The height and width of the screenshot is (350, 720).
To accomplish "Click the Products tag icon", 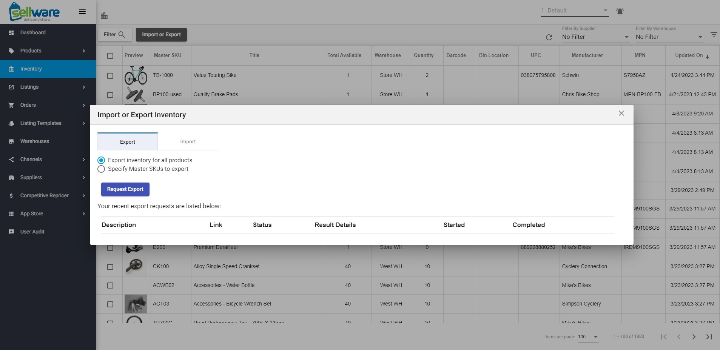I will tap(11, 51).
